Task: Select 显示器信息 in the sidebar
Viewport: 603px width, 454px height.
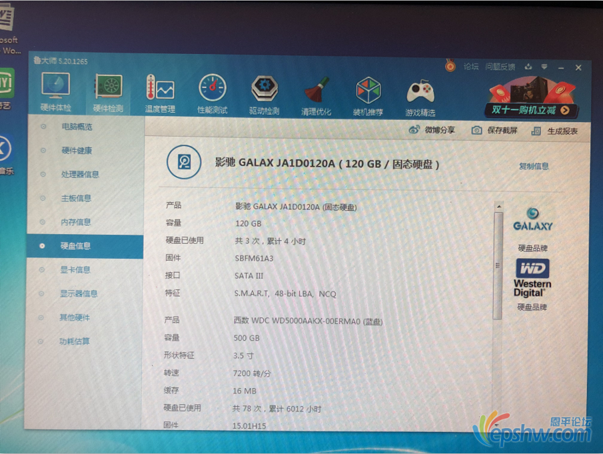Action: tap(79, 293)
